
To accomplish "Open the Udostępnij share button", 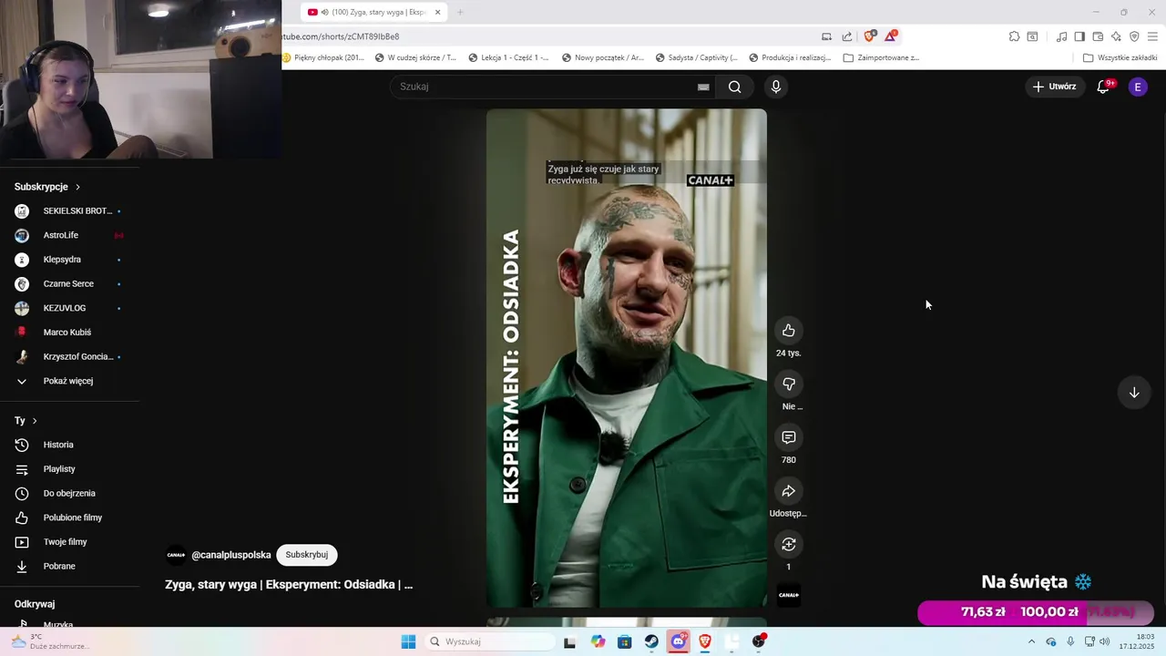I will click(789, 491).
